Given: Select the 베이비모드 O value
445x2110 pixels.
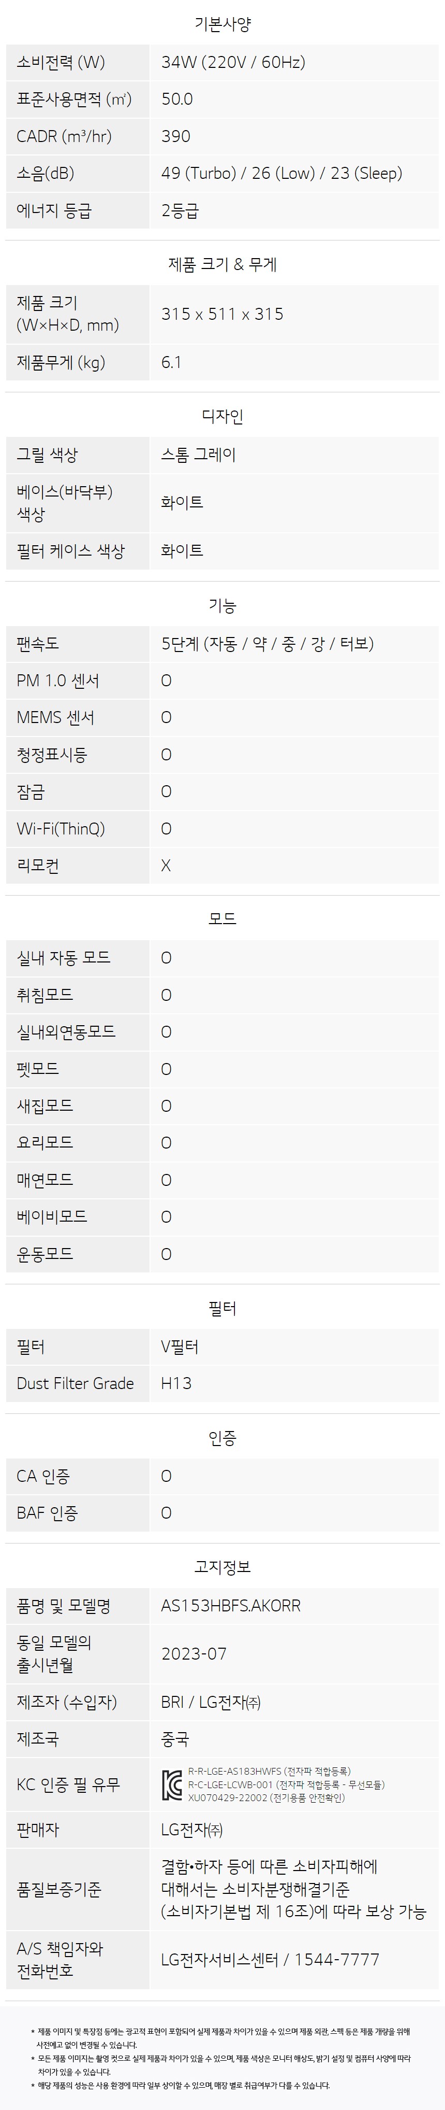Looking at the screenshot, I should click(166, 1217).
